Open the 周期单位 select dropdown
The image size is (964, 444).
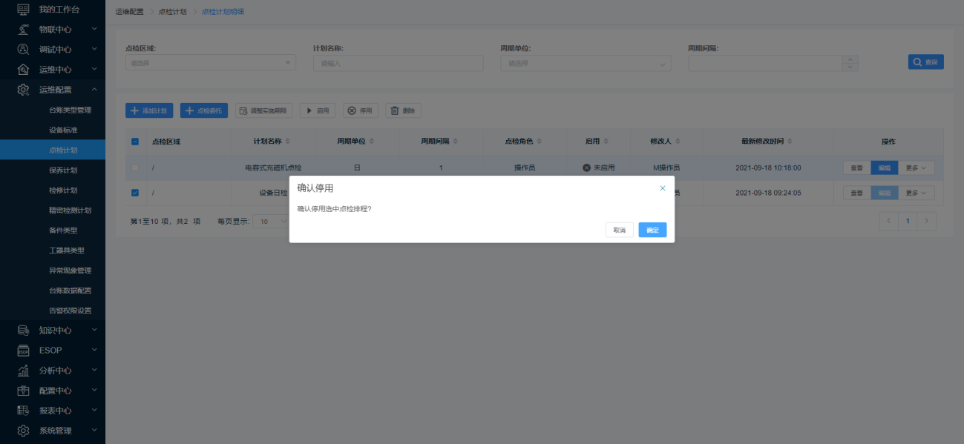[586, 63]
